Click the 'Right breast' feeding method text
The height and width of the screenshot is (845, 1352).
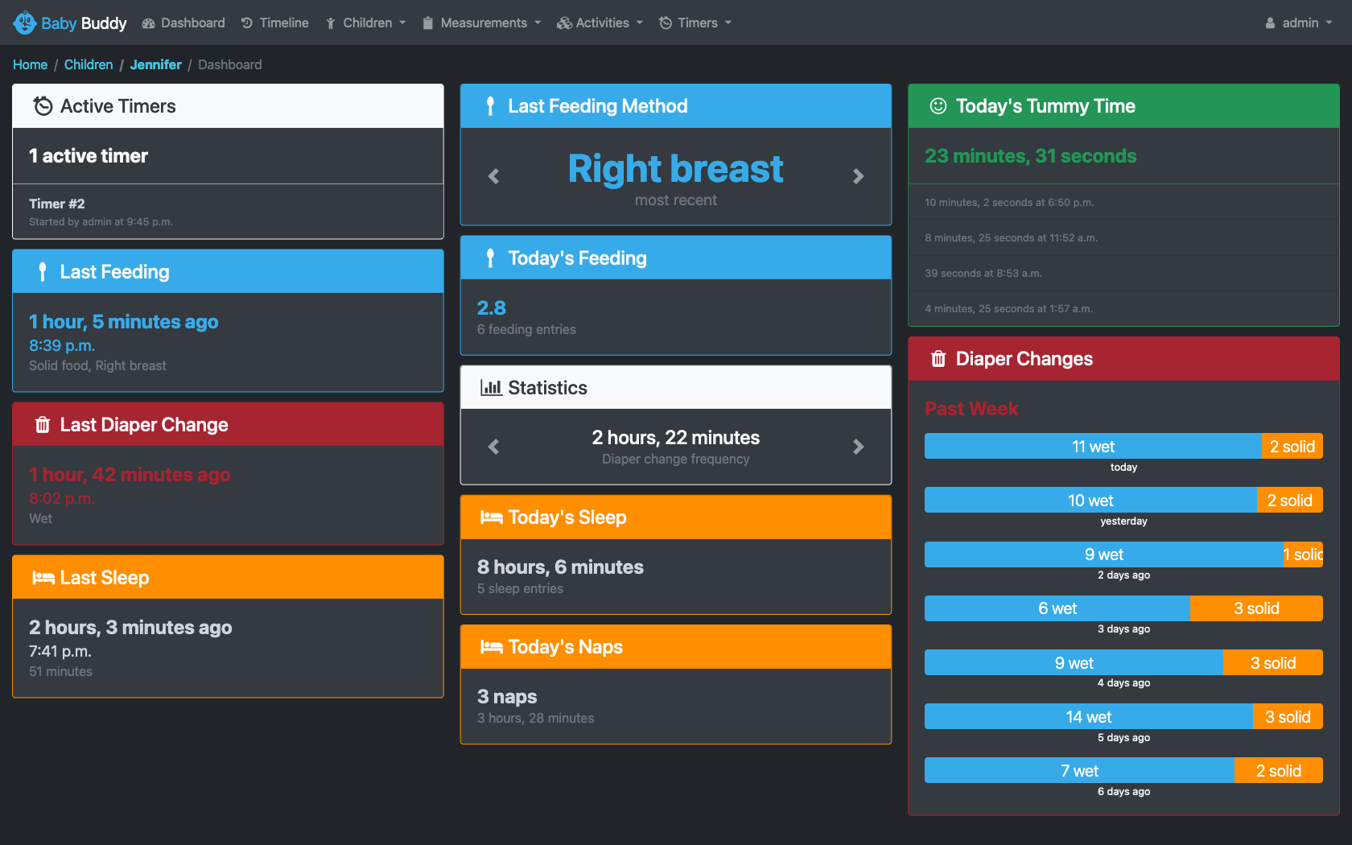pos(676,169)
